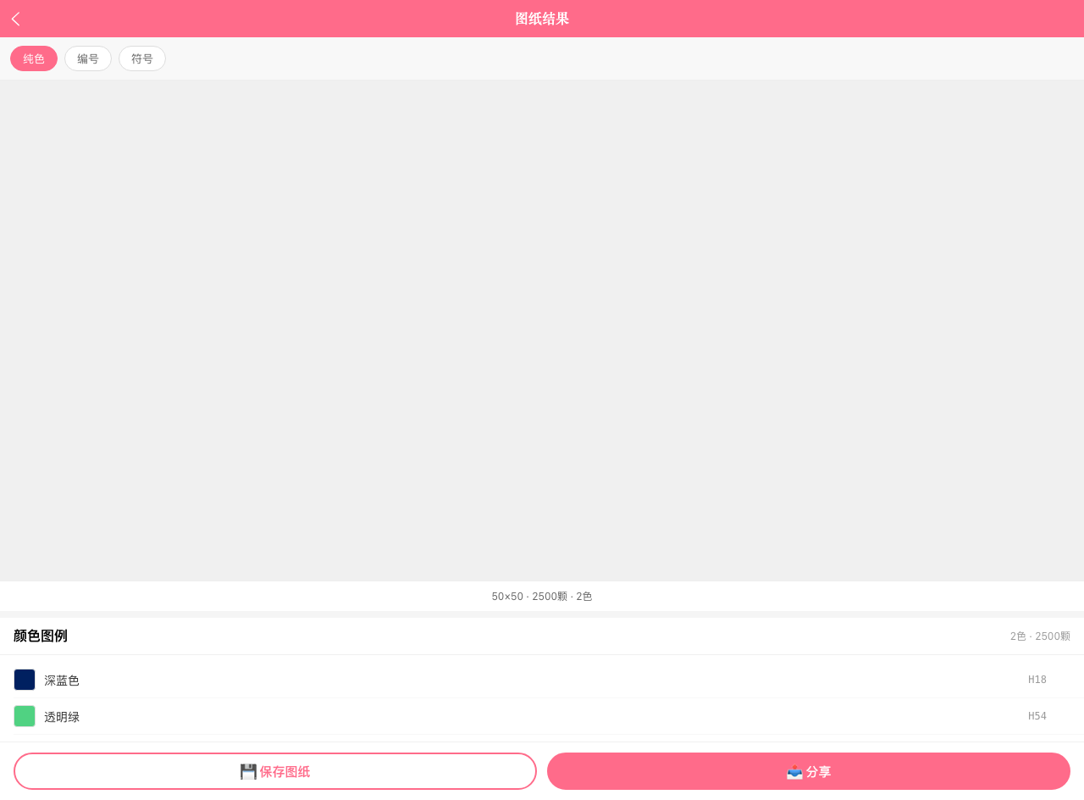
Task: Go back using the header arrow
Action: pyautogui.click(x=15, y=19)
